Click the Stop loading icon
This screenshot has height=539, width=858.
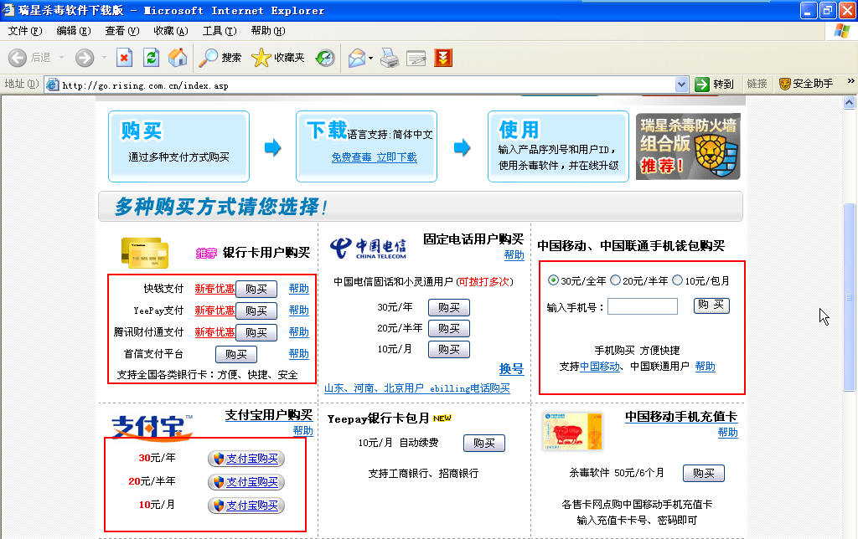pos(124,58)
